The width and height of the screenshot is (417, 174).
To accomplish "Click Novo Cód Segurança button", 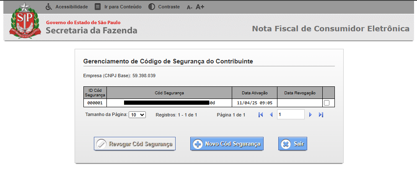I will point(227,144).
